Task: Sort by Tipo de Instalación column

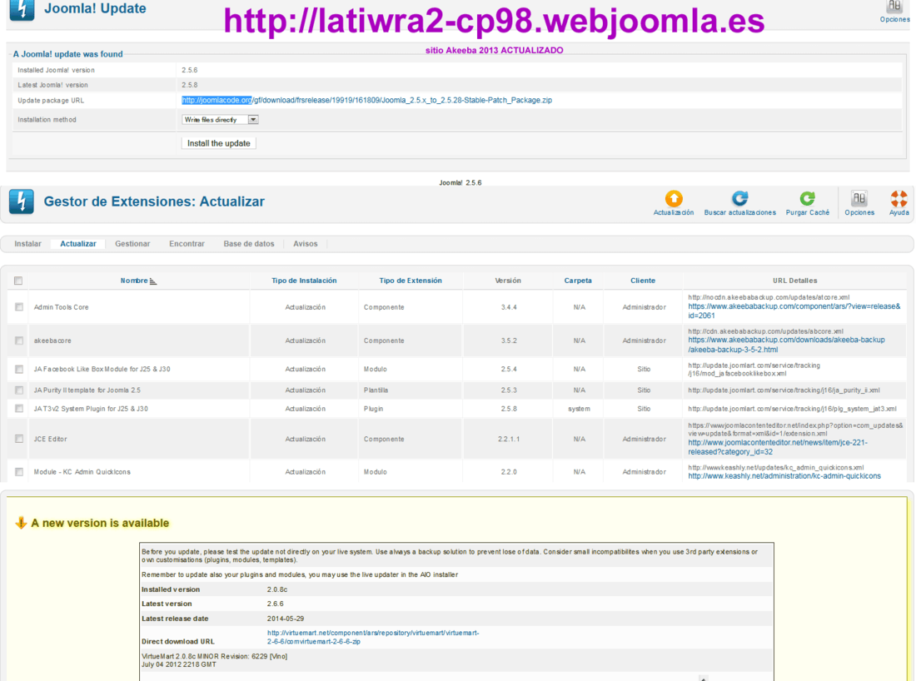Action: 304,281
